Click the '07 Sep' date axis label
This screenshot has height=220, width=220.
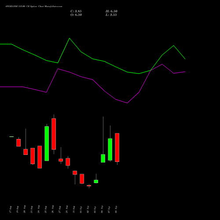point(109,209)
